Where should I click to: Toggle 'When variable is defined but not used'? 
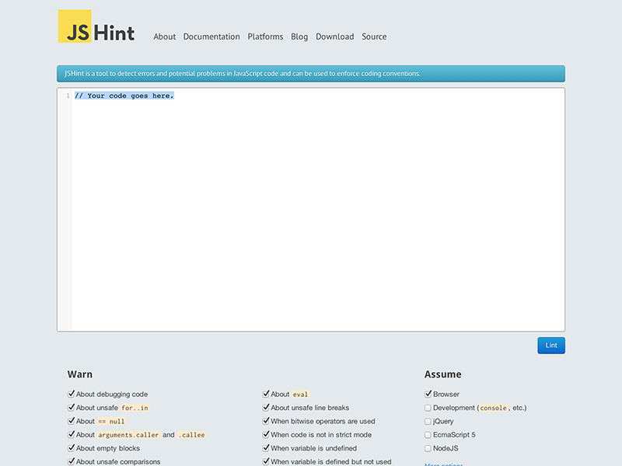(x=266, y=461)
